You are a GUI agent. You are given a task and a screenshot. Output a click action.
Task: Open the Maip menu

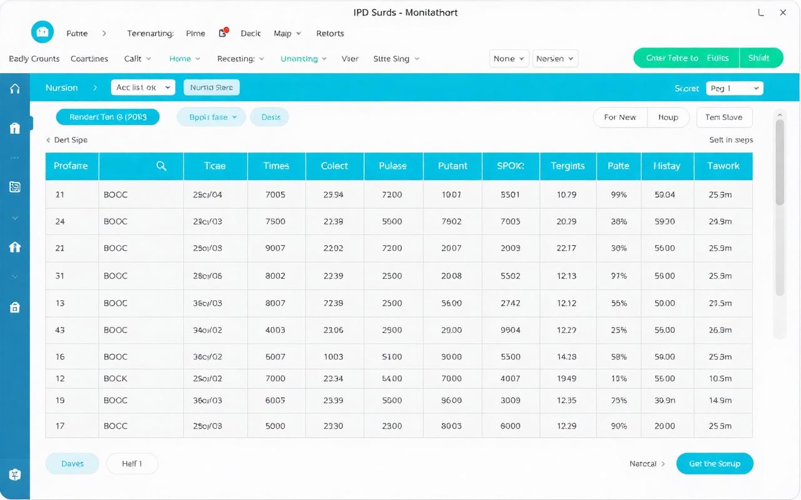(287, 33)
